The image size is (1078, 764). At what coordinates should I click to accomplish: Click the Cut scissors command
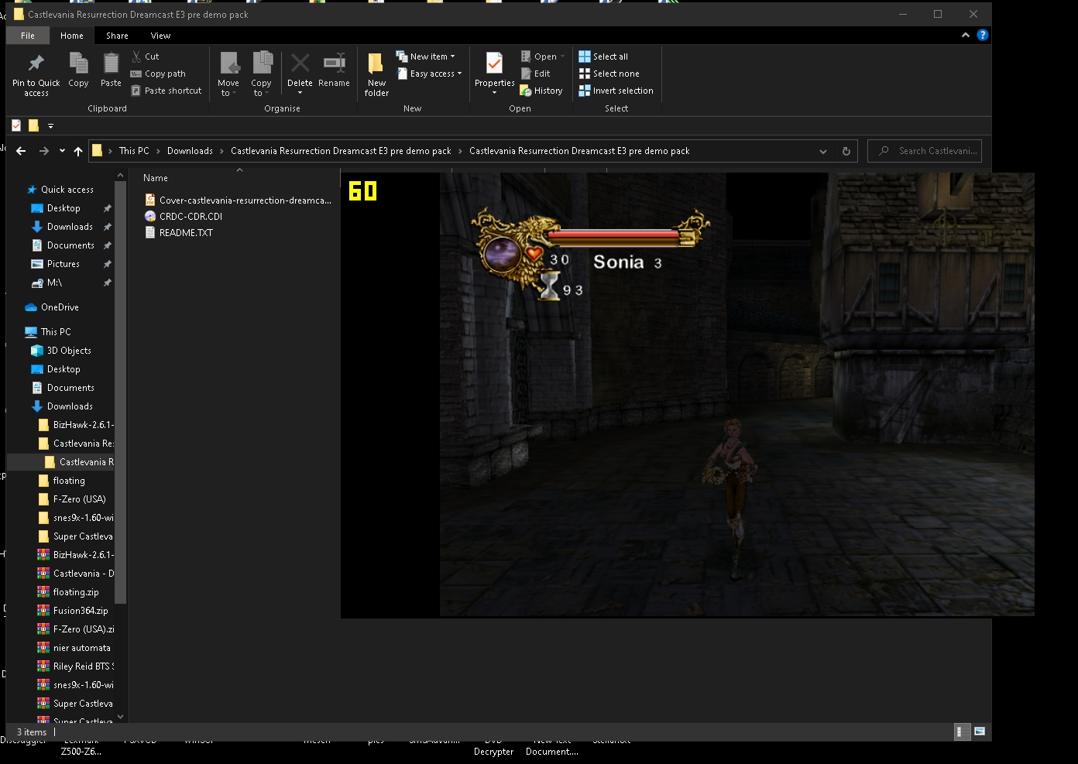click(x=145, y=57)
